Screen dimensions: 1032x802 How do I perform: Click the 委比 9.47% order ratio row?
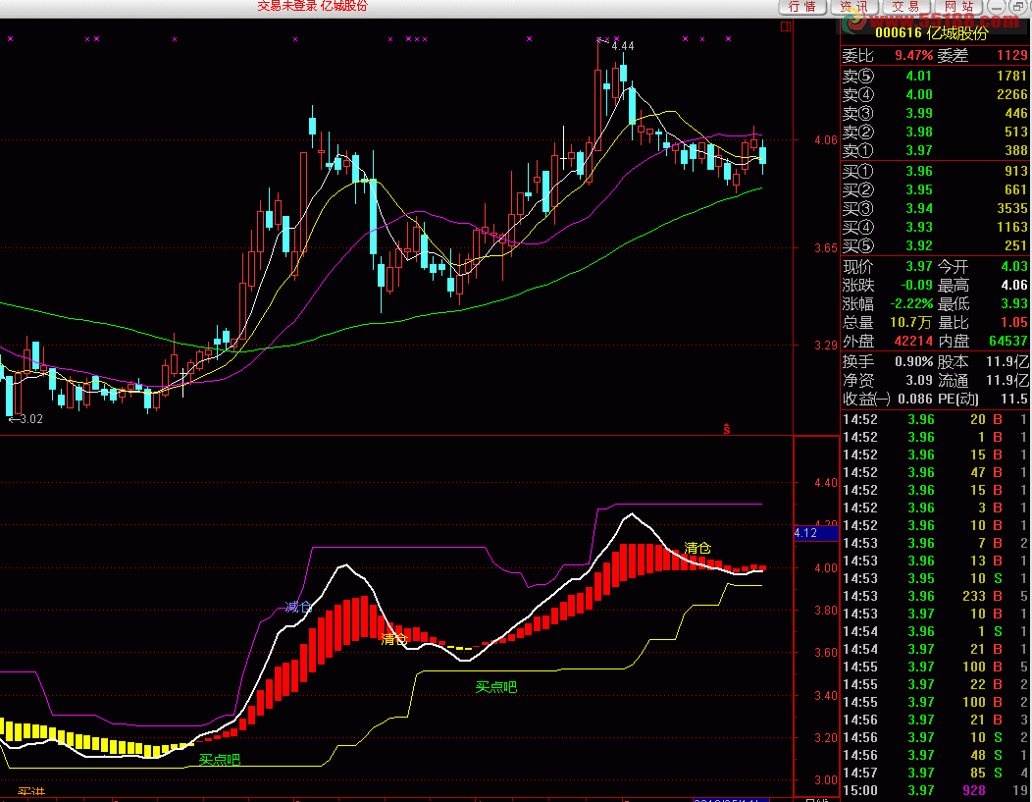935,56
